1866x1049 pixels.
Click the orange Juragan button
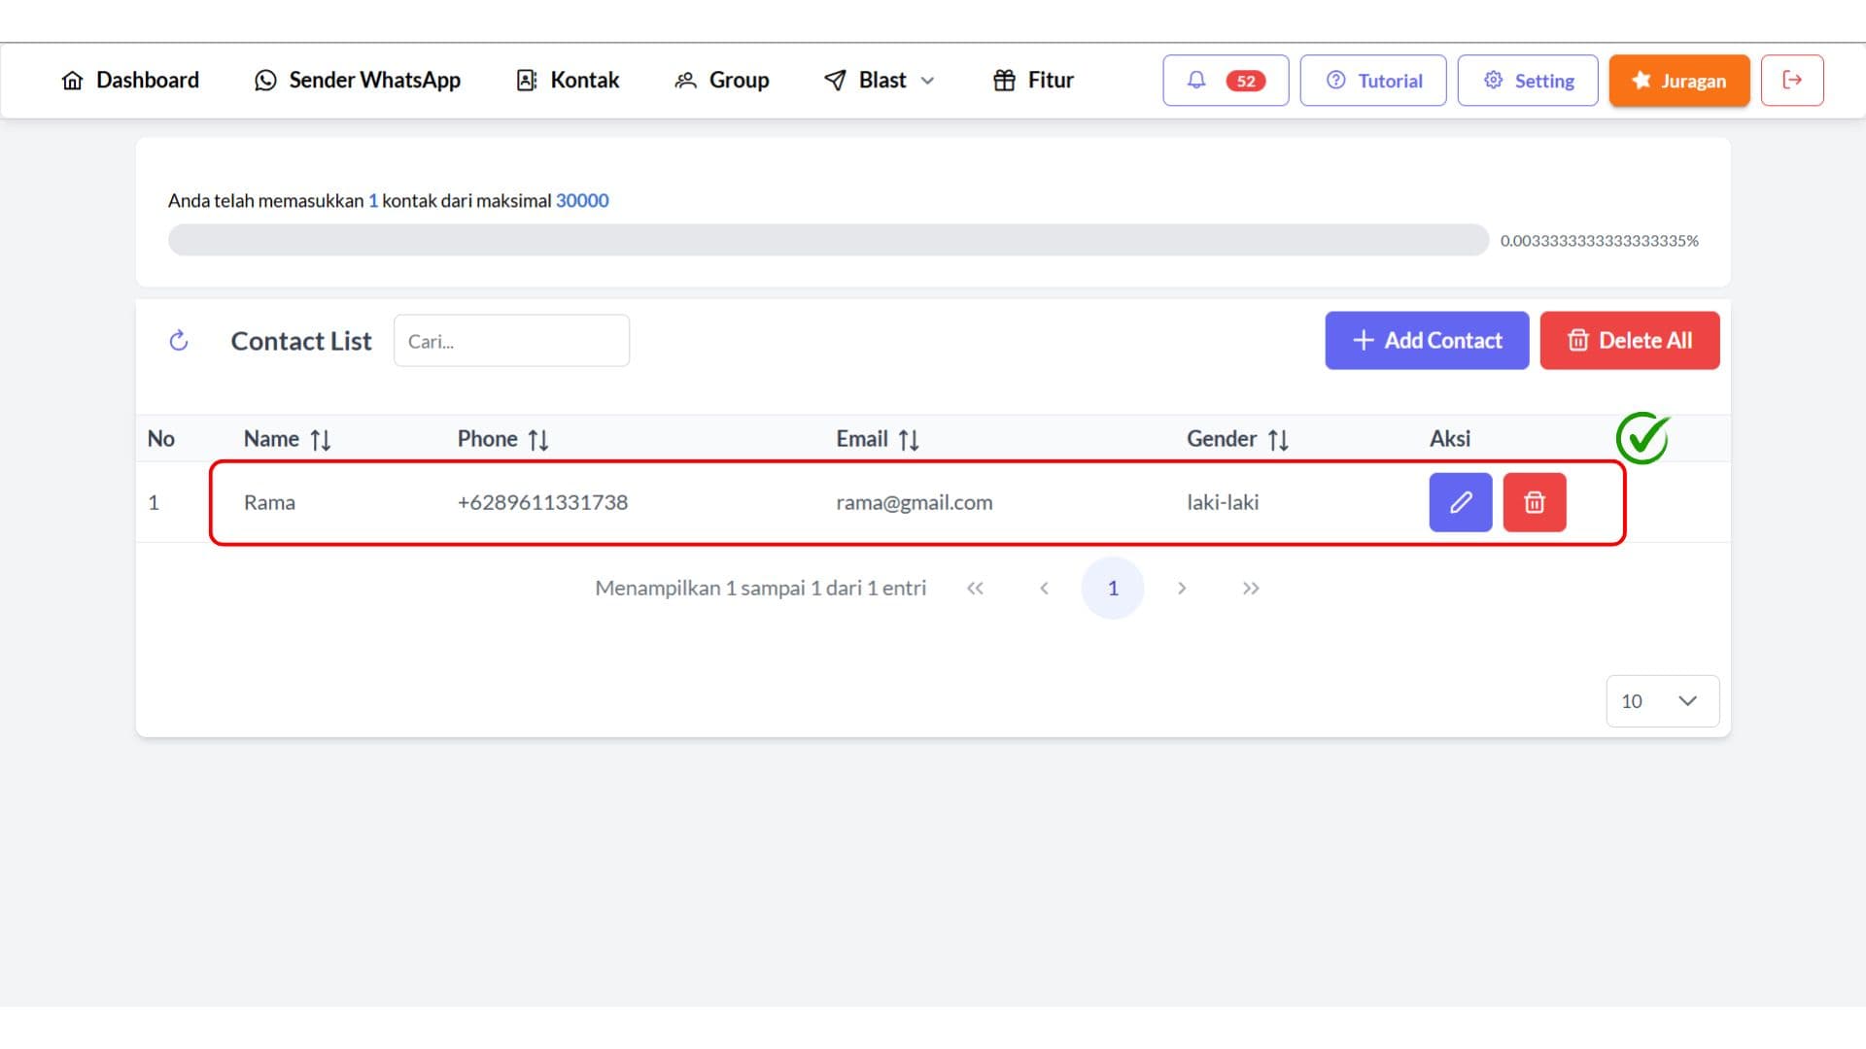click(1679, 81)
